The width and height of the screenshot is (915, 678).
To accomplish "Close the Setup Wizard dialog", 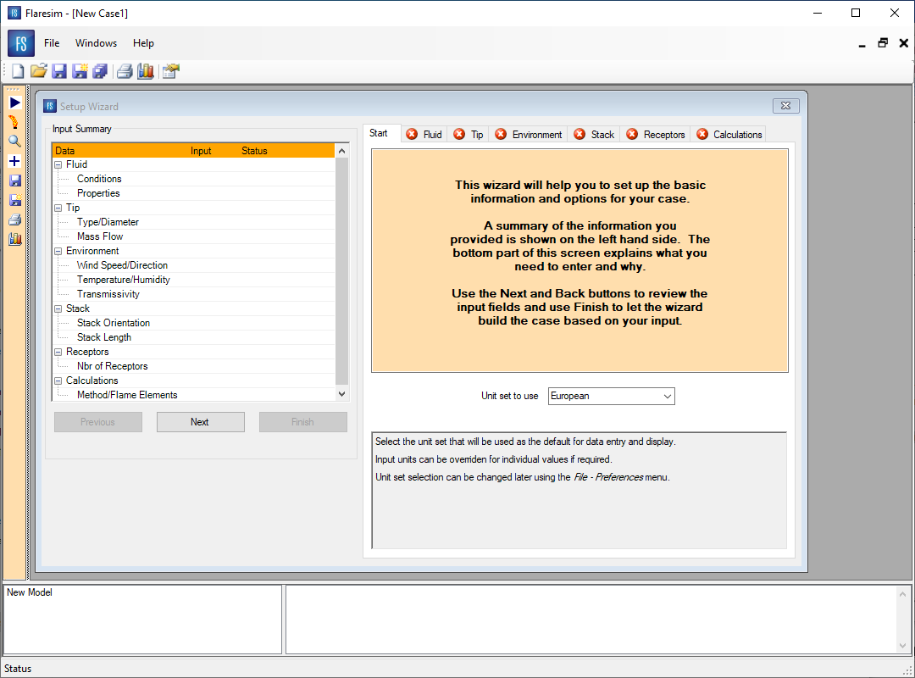I will [785, 106].
